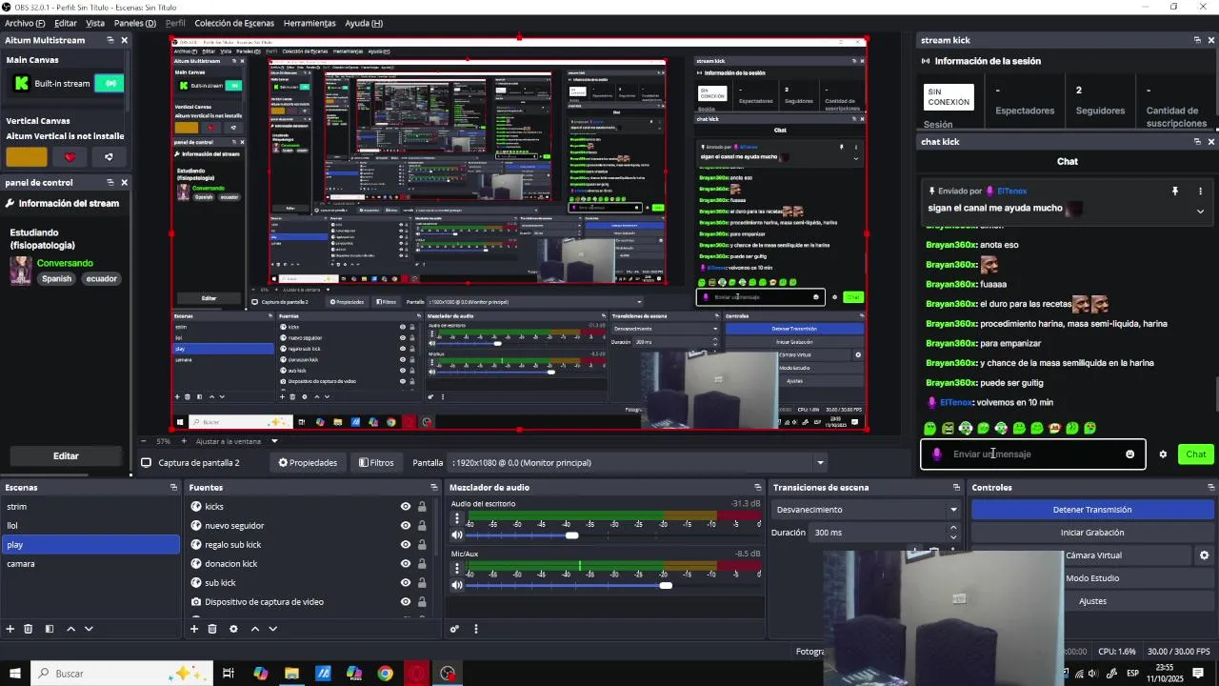Toggle lock on sub kick source
This screenshot has width=1219, height=686.
click(x=422, y=583)
